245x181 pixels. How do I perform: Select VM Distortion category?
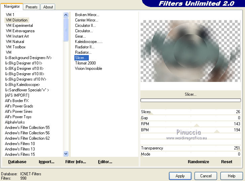(x=16, y=20)
